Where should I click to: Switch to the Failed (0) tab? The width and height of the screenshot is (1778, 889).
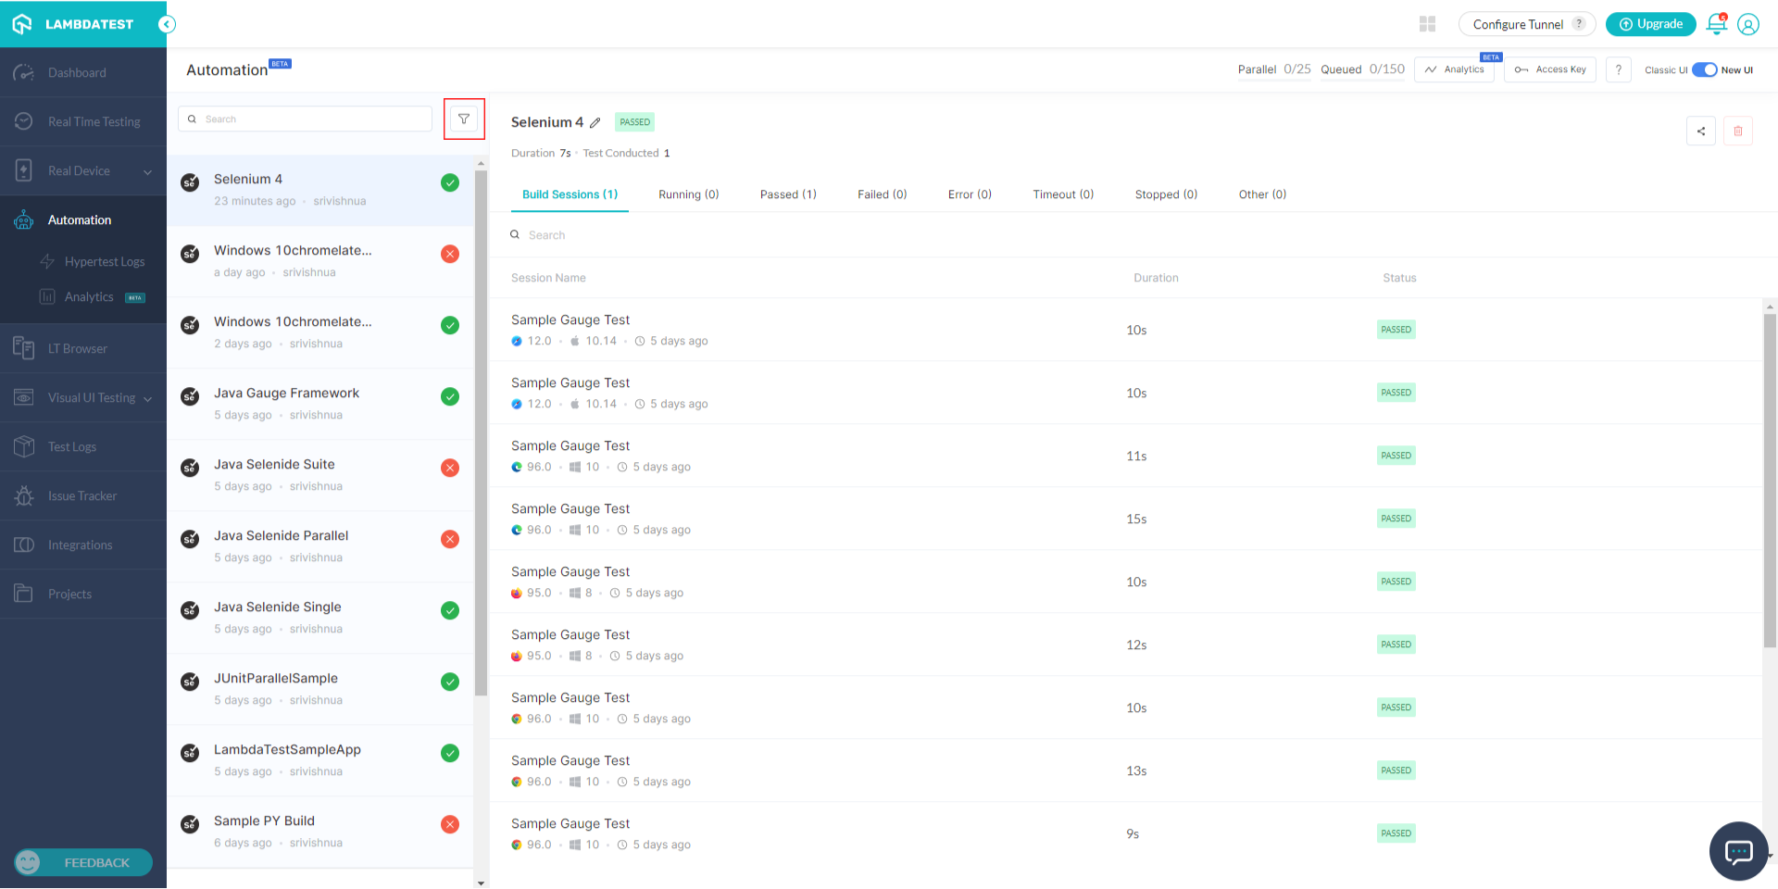(882, 194)
